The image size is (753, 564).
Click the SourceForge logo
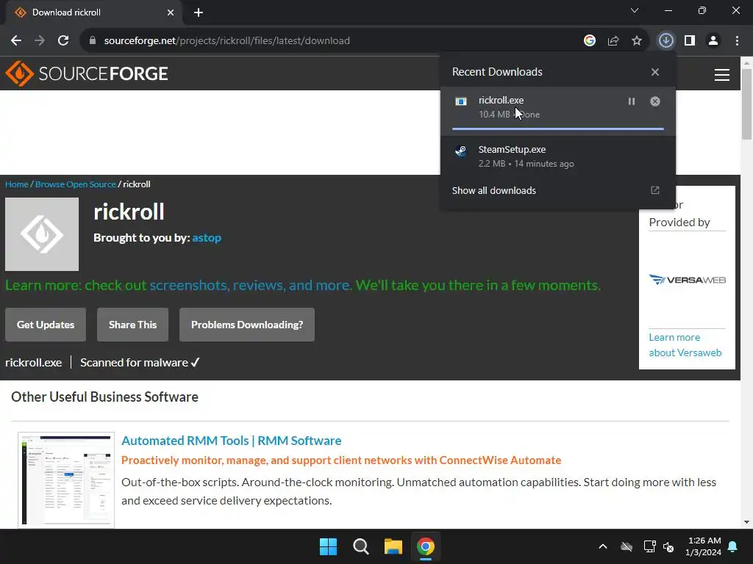[87, 73]
